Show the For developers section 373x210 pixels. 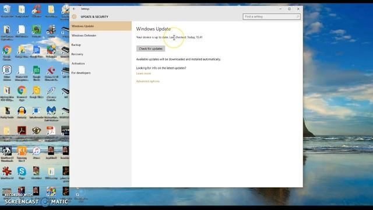(x=100, y=73)
